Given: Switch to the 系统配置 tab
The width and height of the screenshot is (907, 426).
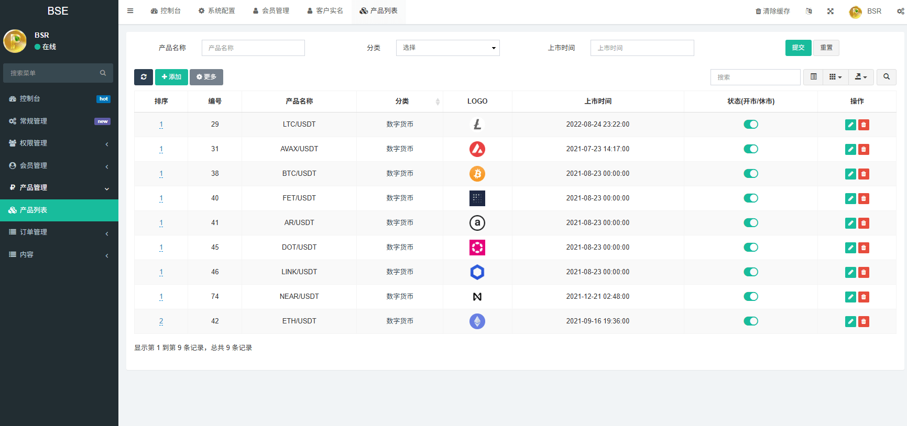Looking at the screenshot, I should coord(216,11).
